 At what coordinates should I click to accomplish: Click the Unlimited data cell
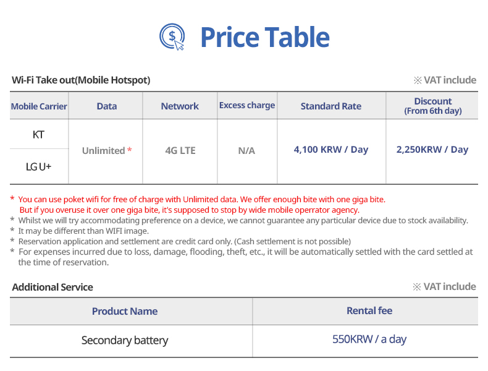click(107, 151)
